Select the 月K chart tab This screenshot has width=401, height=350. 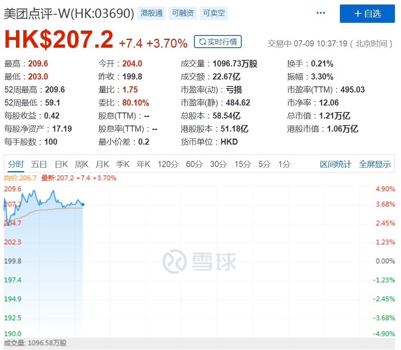[102, 164]
